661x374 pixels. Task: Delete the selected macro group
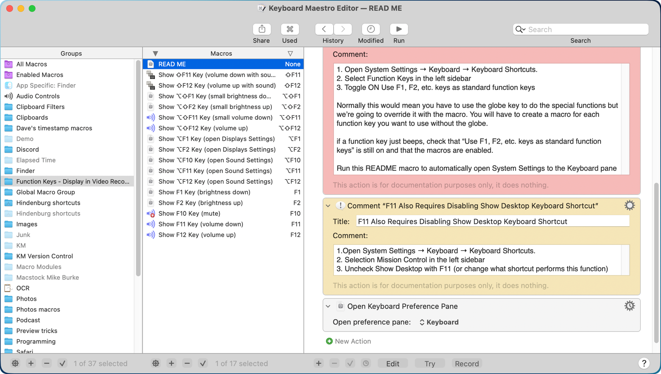pos(47,363)
